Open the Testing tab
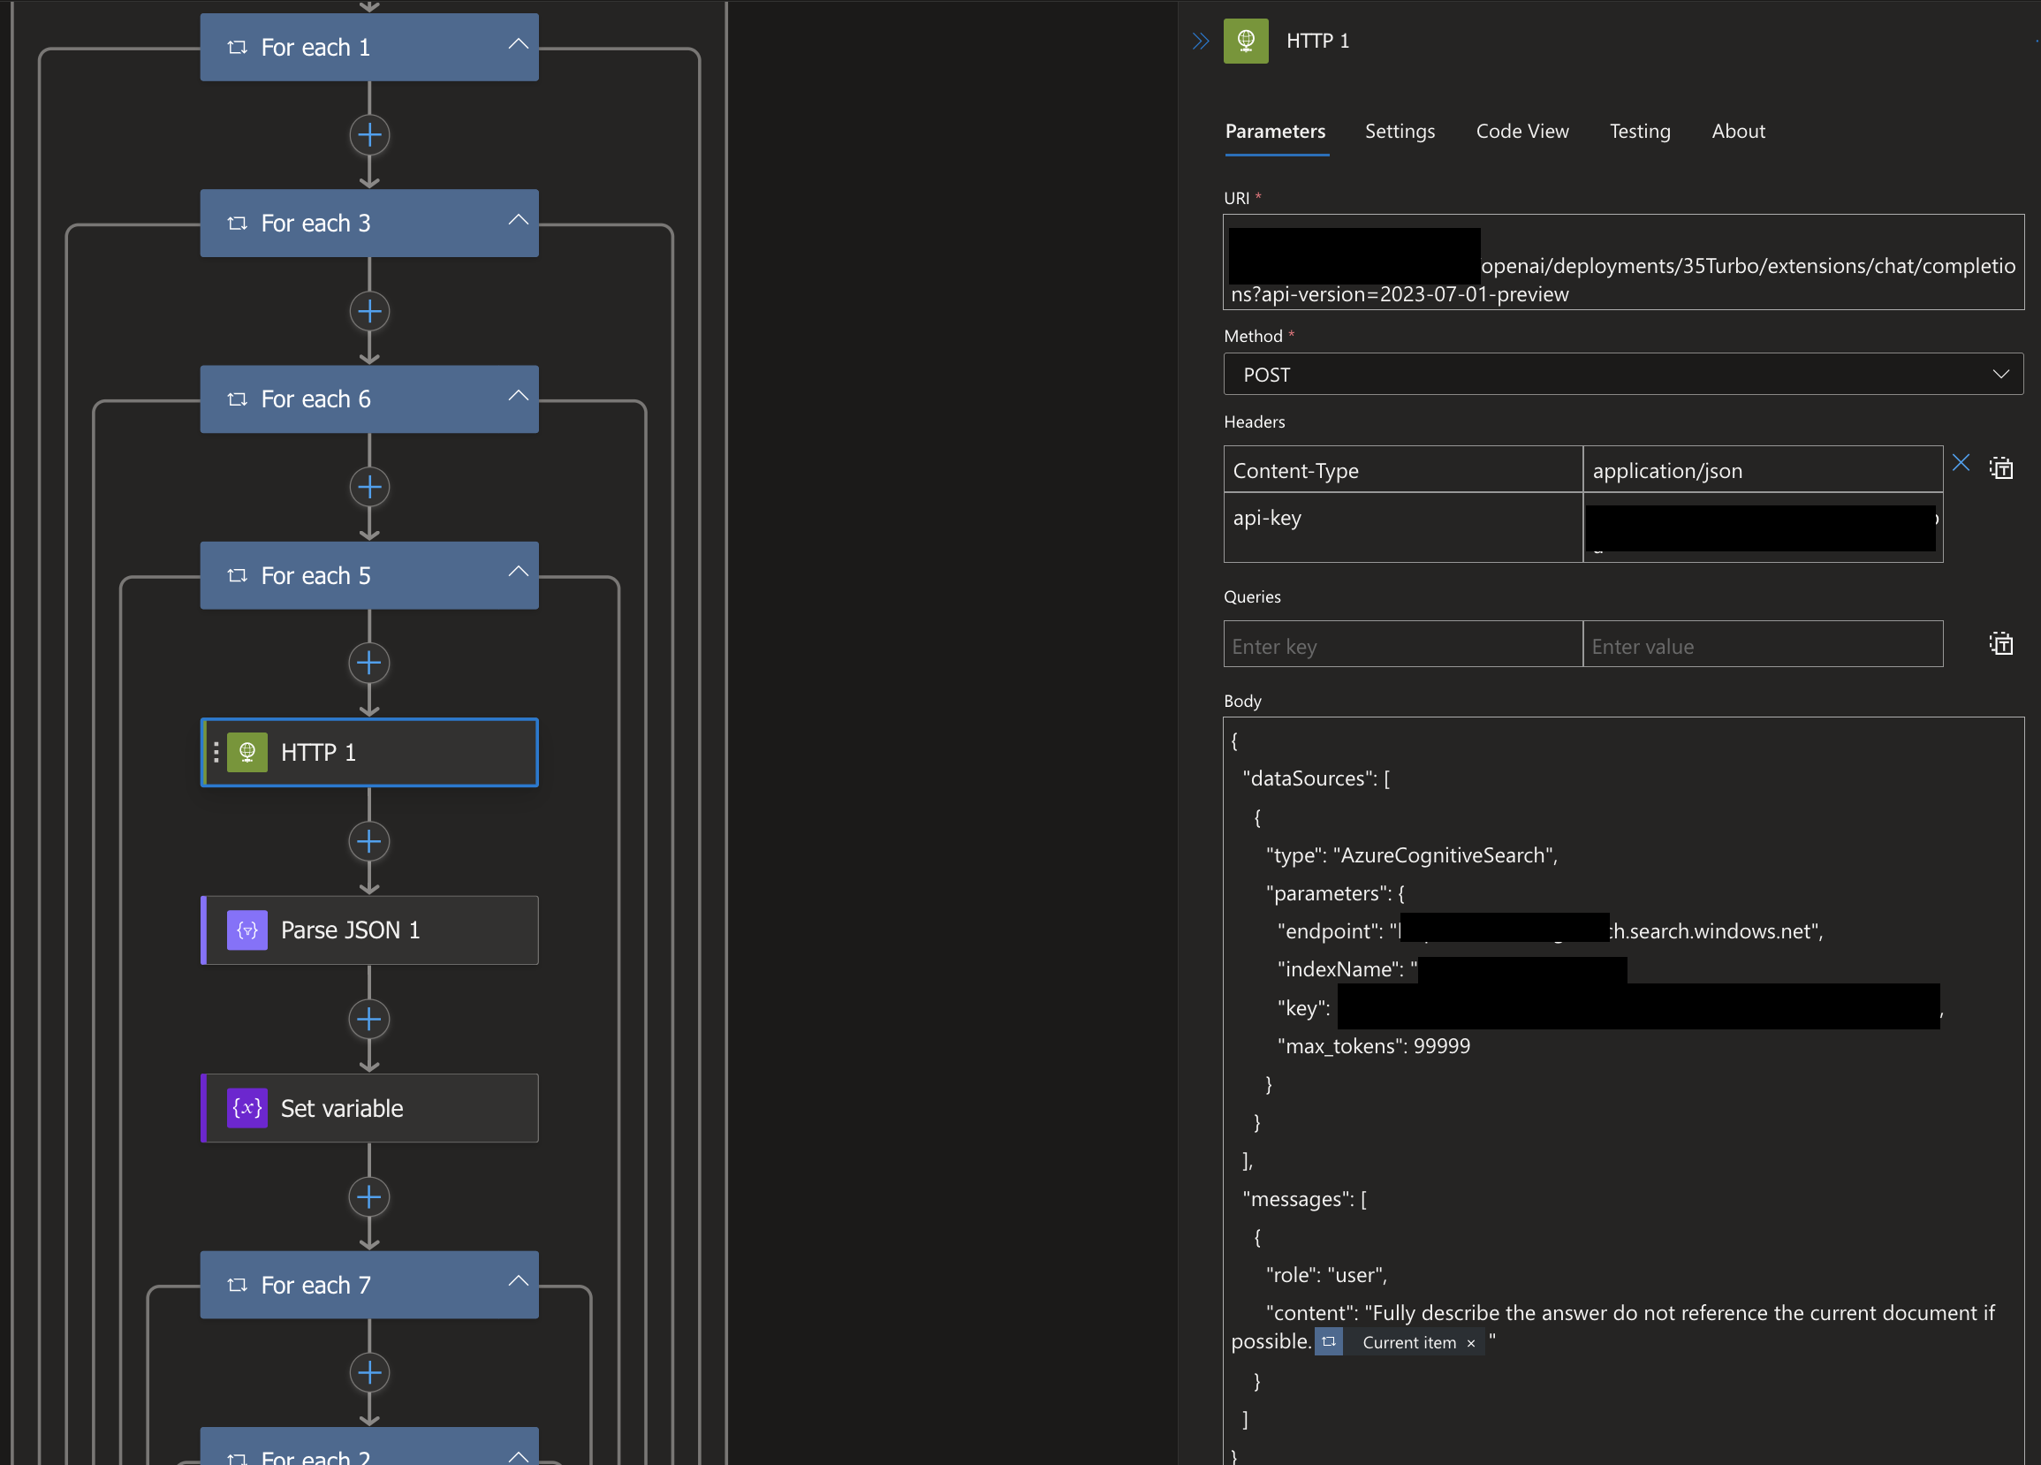 point(1639,132)
